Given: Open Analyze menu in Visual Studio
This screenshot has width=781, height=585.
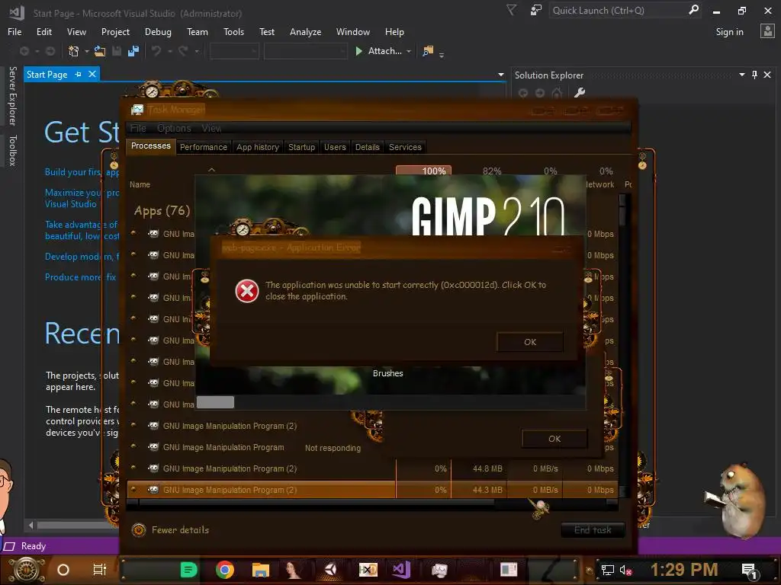Looking at the screenshot, I should [x=305, y=32].
